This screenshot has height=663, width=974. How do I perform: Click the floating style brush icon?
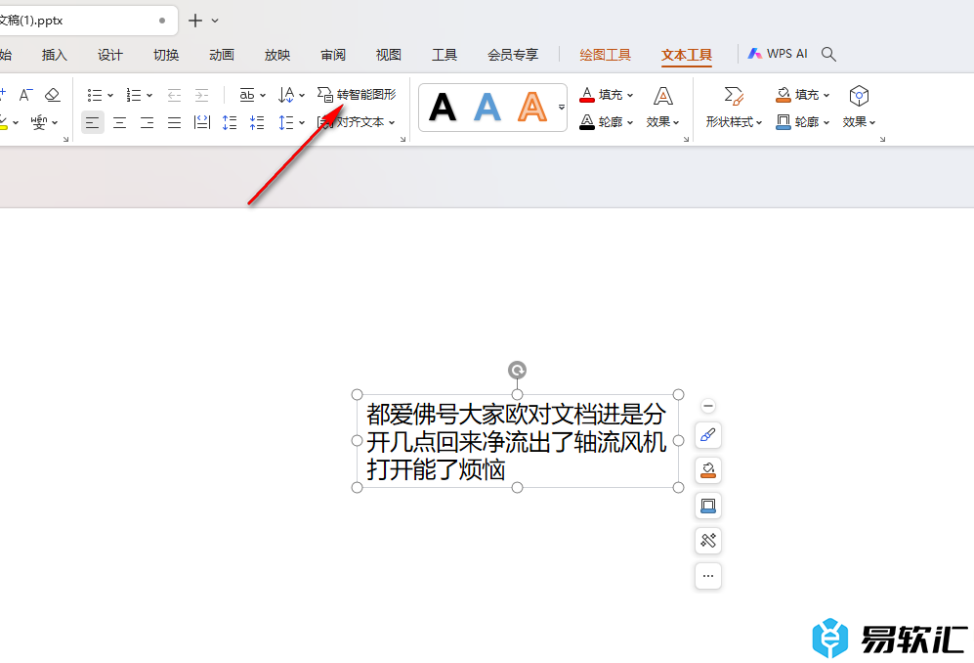(708, 435)
